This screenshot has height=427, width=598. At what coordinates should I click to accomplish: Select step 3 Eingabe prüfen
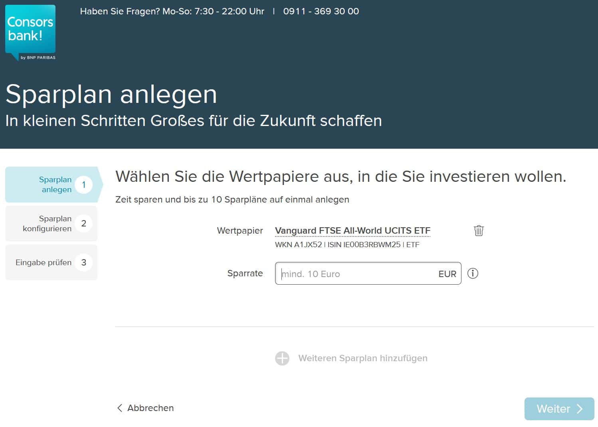(51, 262)
